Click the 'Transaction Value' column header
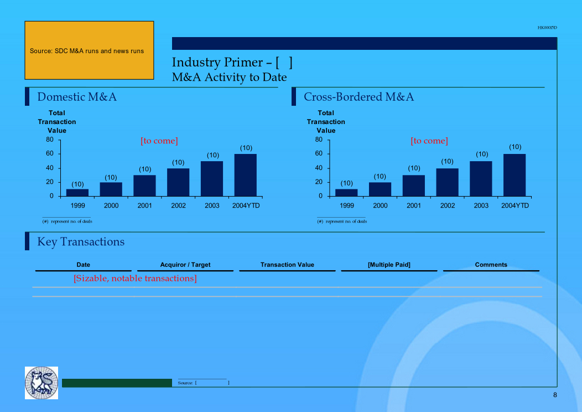Viewport: 582px width, 412px height. tap(287, 265)
